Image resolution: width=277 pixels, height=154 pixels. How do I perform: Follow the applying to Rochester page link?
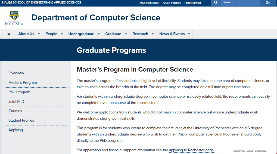tap(191, 150)
